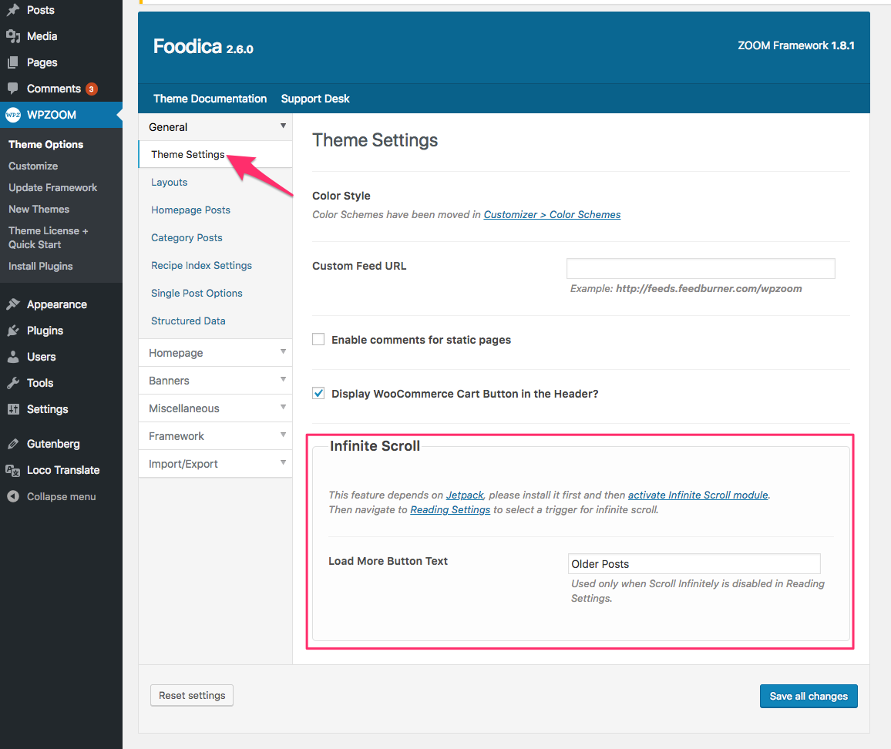
Task: Open Theme License + Quick Start
Action: tap(49, 237)
